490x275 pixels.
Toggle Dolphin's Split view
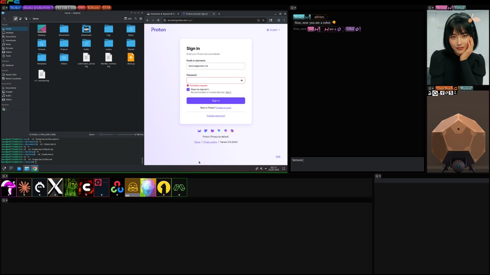(129, 18)
